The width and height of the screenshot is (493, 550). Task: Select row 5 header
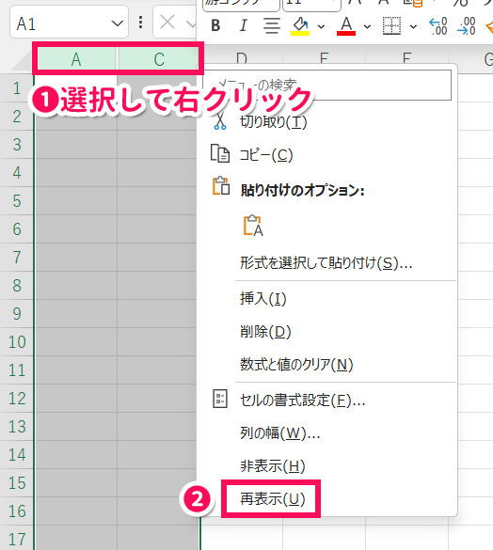pos(17,201)
